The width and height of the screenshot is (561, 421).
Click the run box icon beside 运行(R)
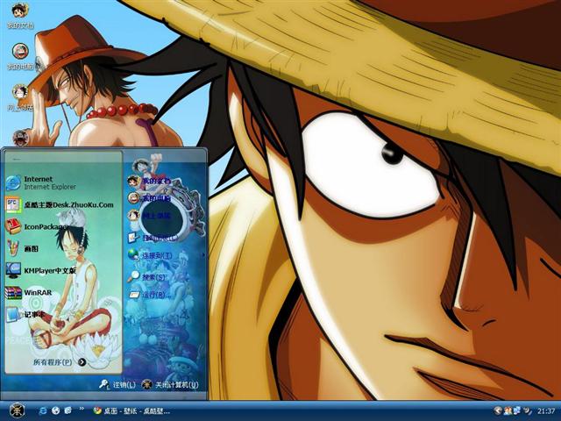(x=134, y=295)
